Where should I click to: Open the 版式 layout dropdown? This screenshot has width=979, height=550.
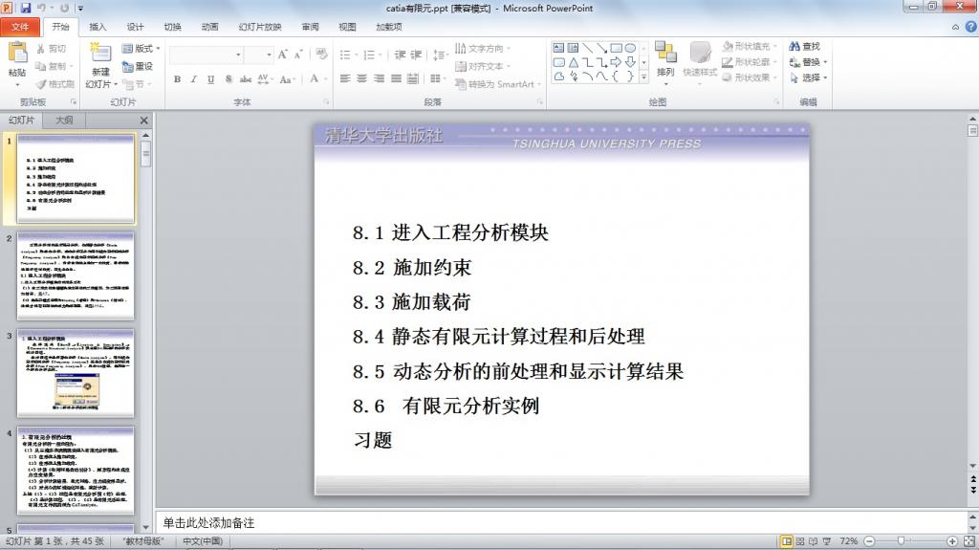141,48
